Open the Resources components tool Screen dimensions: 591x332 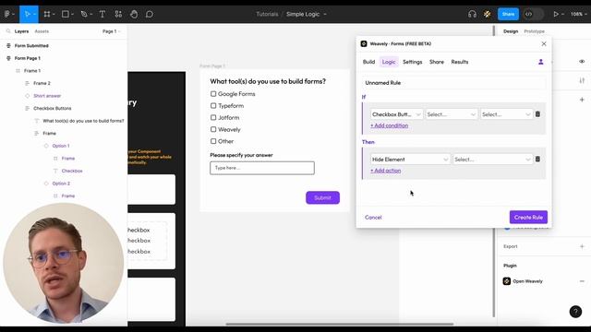coord(118,14)
